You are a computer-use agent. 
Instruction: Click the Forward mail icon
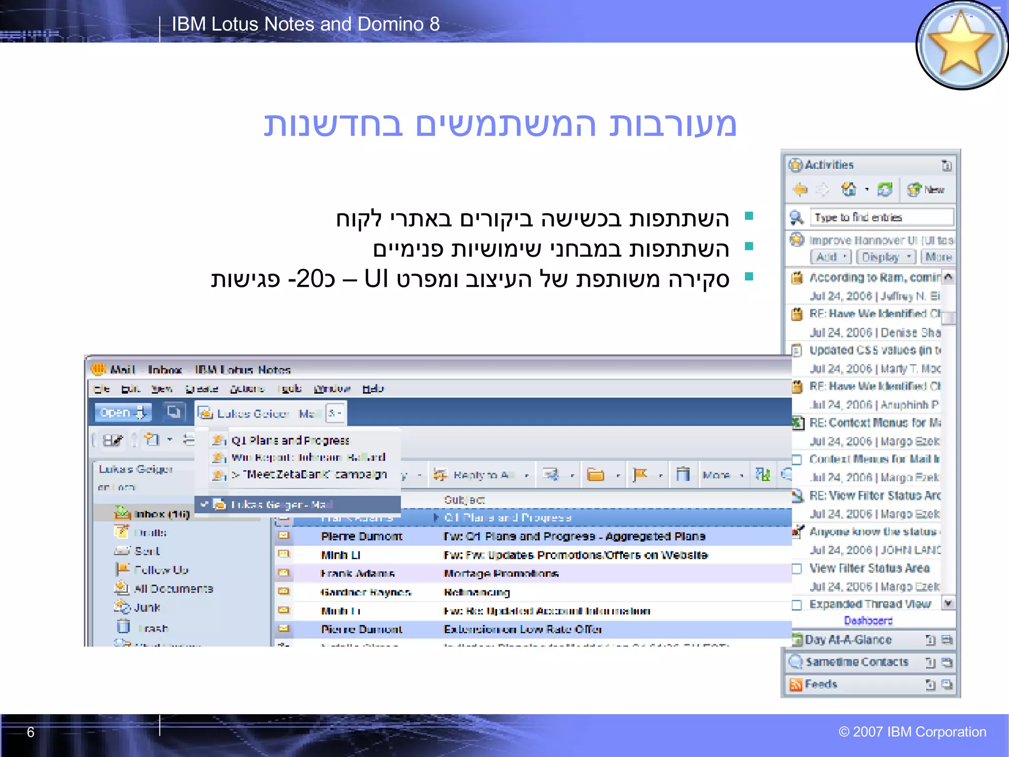(x=551, y=475)
